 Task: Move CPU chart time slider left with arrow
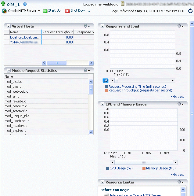(x=113, y=162)
